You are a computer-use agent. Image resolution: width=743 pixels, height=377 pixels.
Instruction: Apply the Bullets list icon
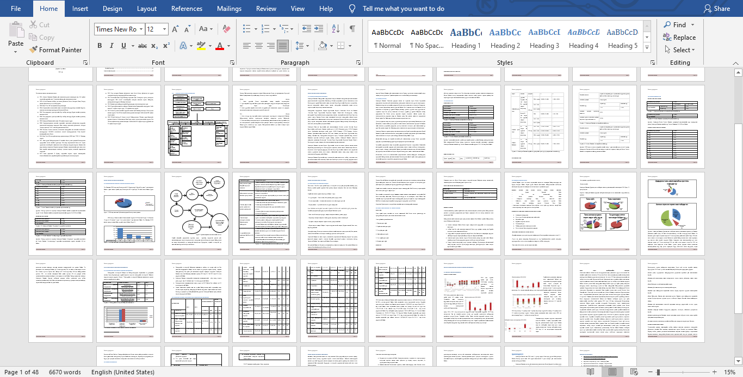tap(246, 29)
